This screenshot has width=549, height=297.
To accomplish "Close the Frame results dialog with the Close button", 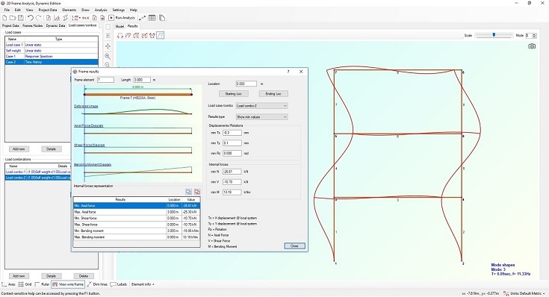I will [294, 246].
